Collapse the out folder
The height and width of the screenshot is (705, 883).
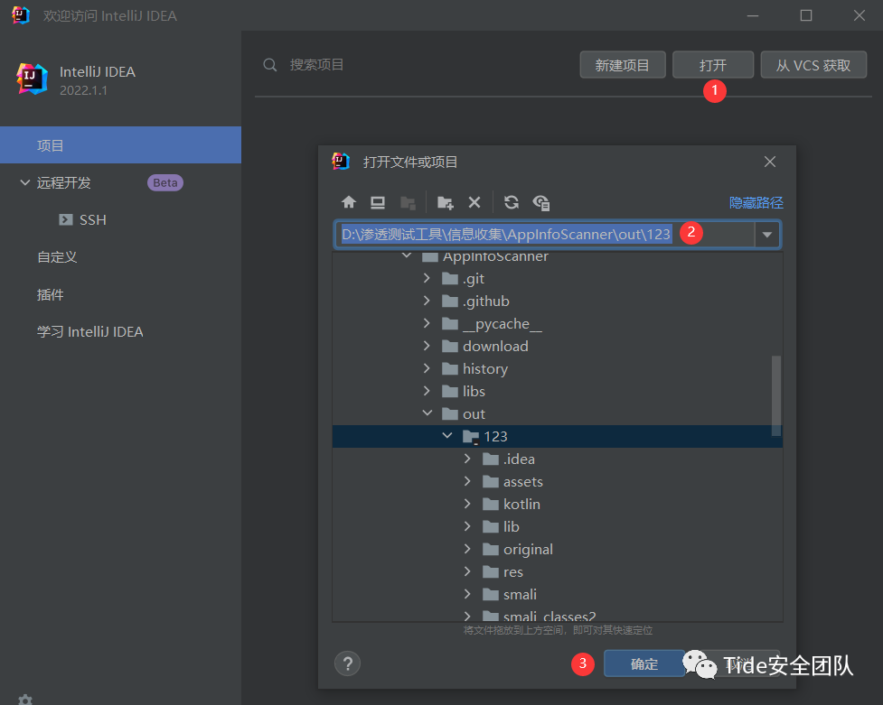coord(427,413)
